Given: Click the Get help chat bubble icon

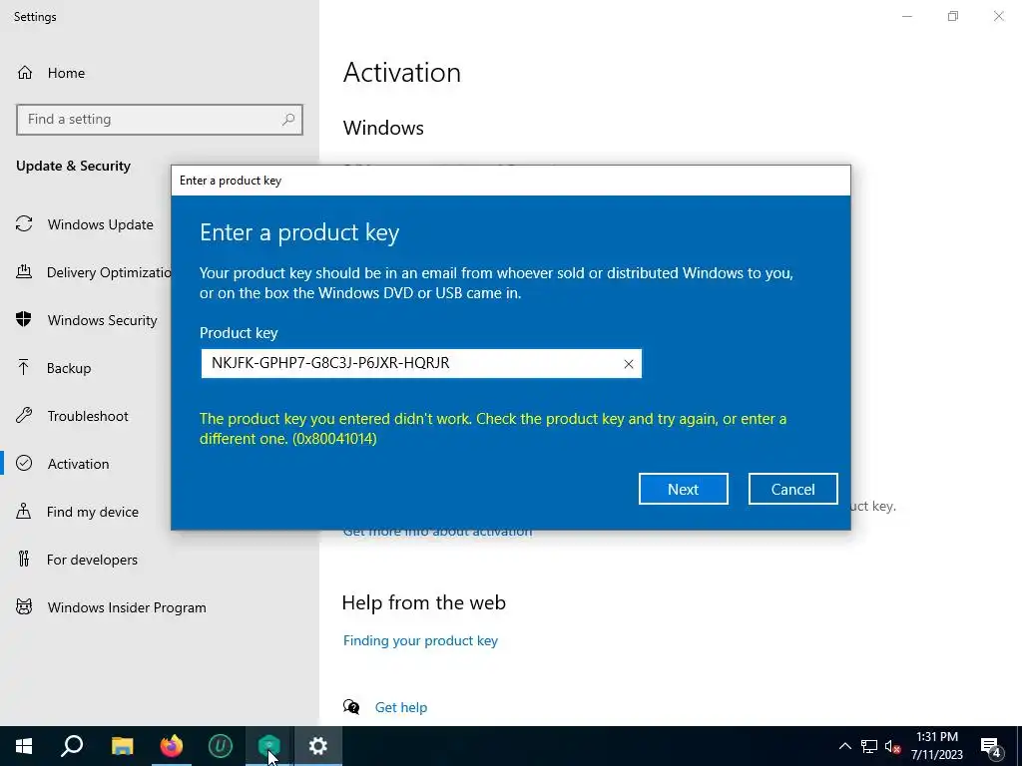Looking at the screenshot, I should (x=351, y=707).
